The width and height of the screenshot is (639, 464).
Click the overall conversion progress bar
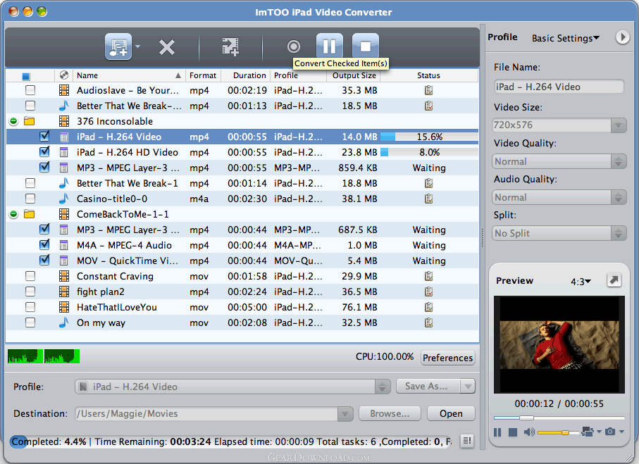click(x=231, y=441)
